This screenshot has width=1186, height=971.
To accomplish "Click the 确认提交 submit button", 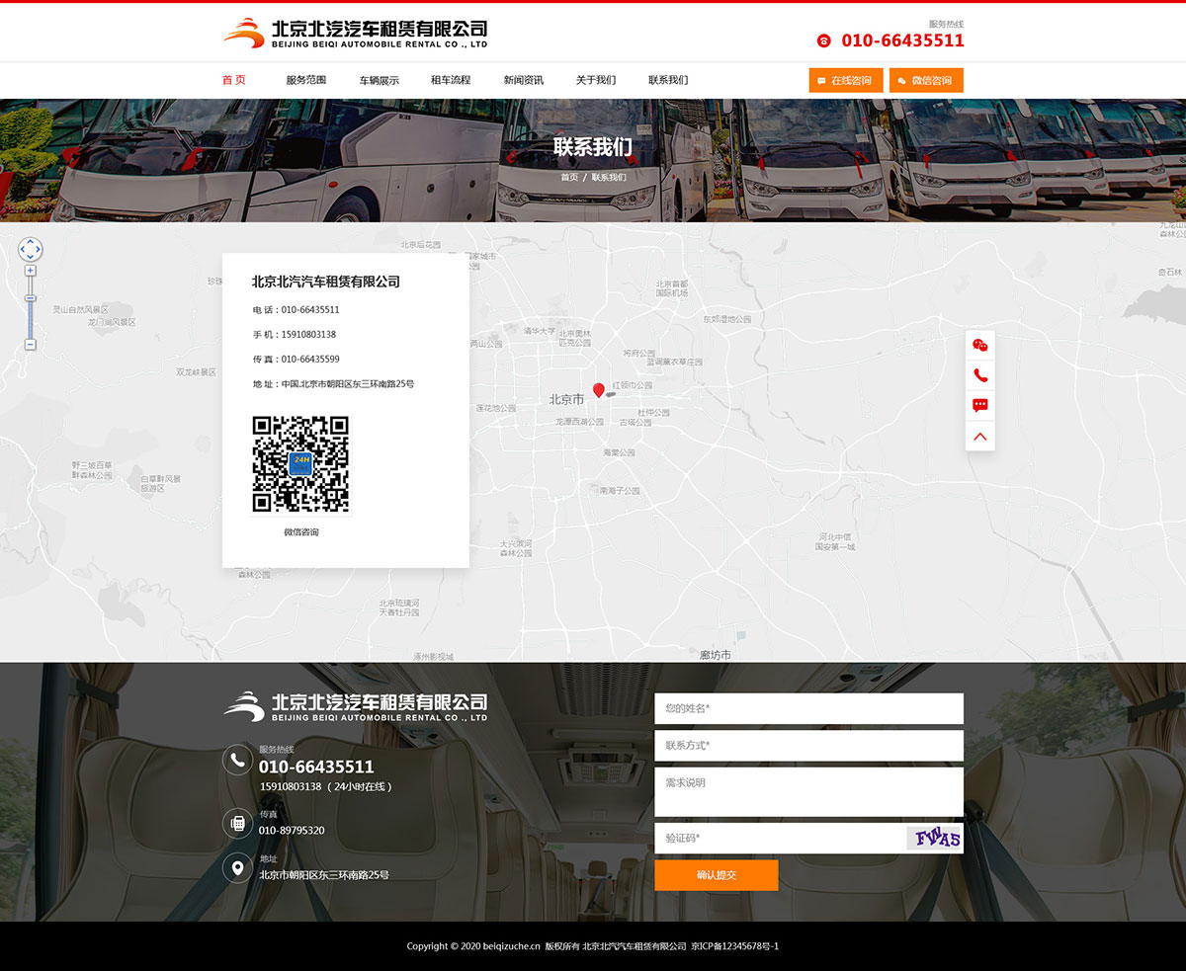I will pos(716,875).
